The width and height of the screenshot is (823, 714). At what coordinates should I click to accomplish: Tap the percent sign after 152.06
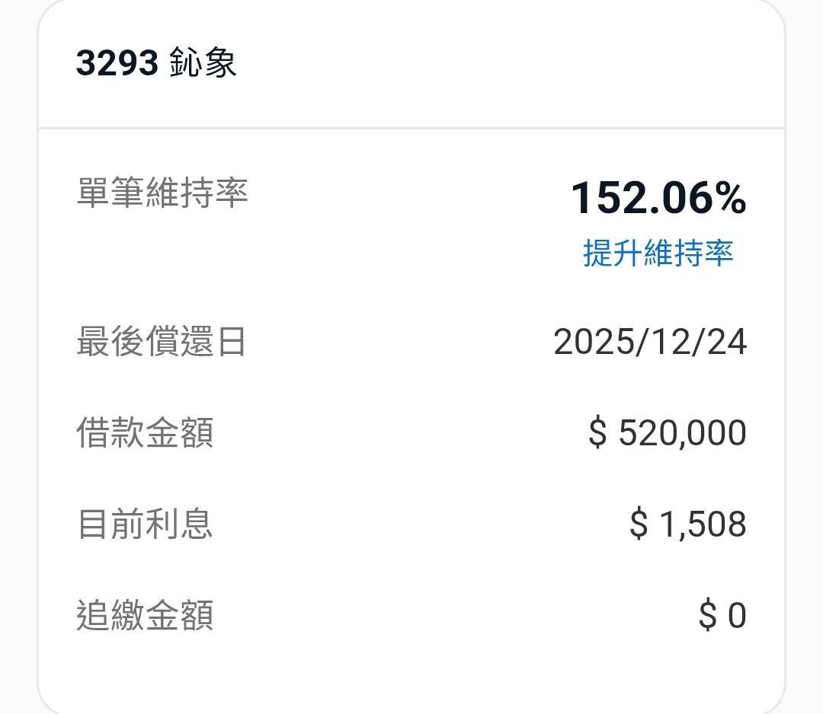pyautogui.click(x=729, y=198)
